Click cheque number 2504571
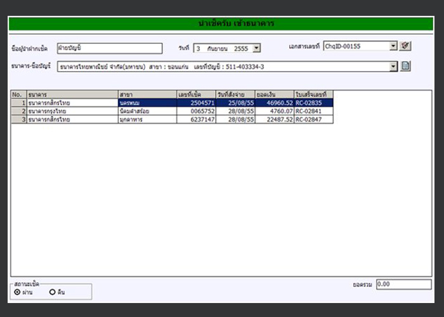Viewport: 444px width, 317px height. click(196, 103)
